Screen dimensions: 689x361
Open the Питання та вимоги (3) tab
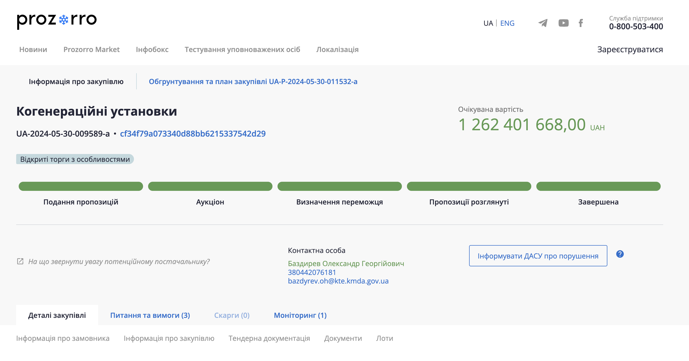point(150,315)
